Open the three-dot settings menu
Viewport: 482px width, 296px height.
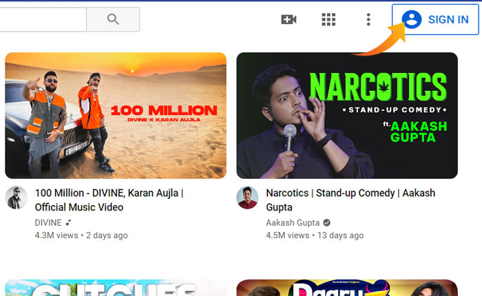tap(368, 20)
